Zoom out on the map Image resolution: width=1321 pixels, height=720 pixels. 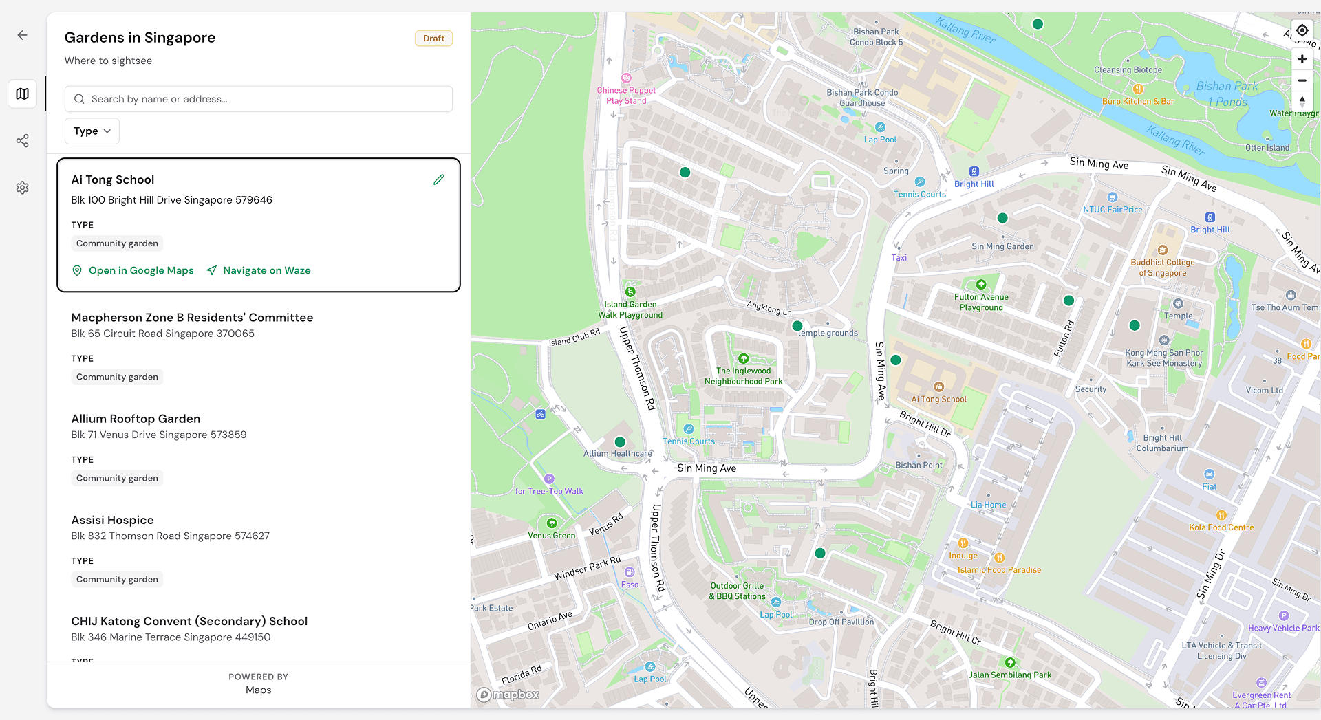tap(1302, 80)
